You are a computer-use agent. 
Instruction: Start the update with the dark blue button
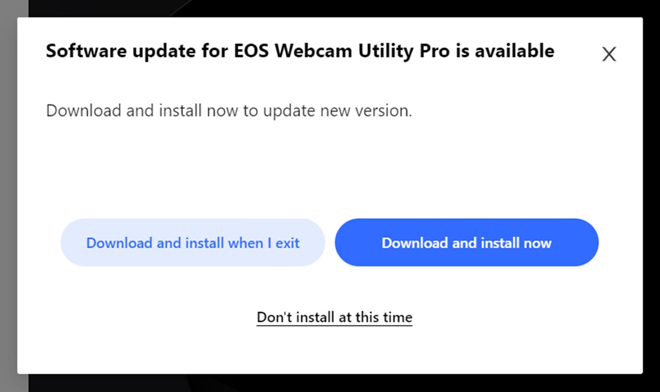[466, 243]
